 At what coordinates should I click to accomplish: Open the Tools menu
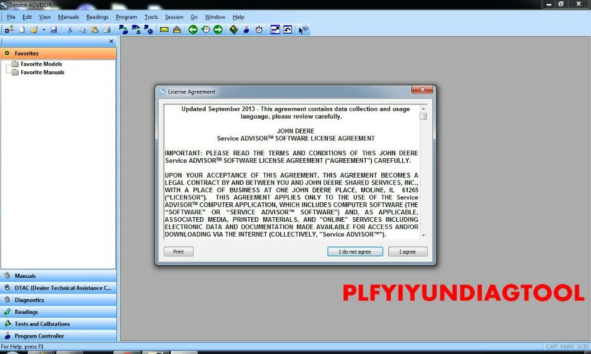151,17
